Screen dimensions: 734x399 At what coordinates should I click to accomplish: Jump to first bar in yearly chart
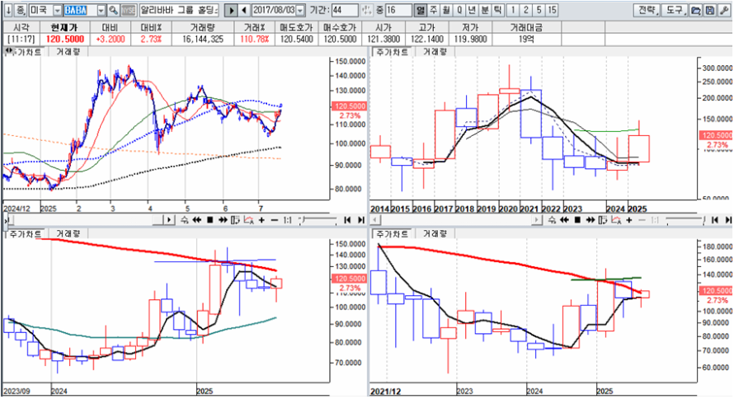point(715,220)
